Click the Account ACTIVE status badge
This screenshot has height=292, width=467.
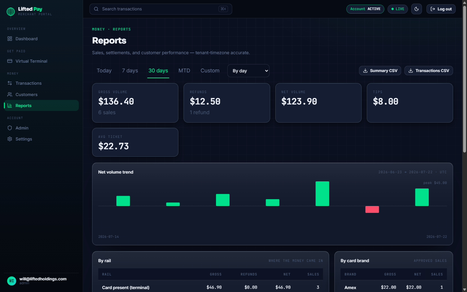click(x=365, y=9)
